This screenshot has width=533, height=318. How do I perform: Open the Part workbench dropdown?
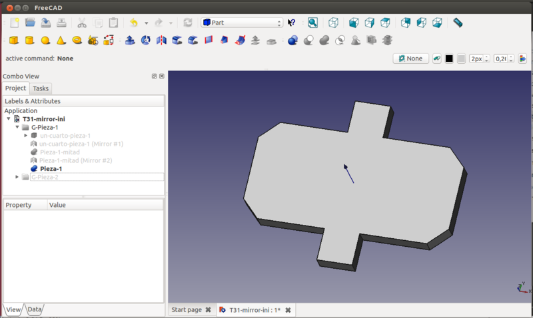coord(242,23)
